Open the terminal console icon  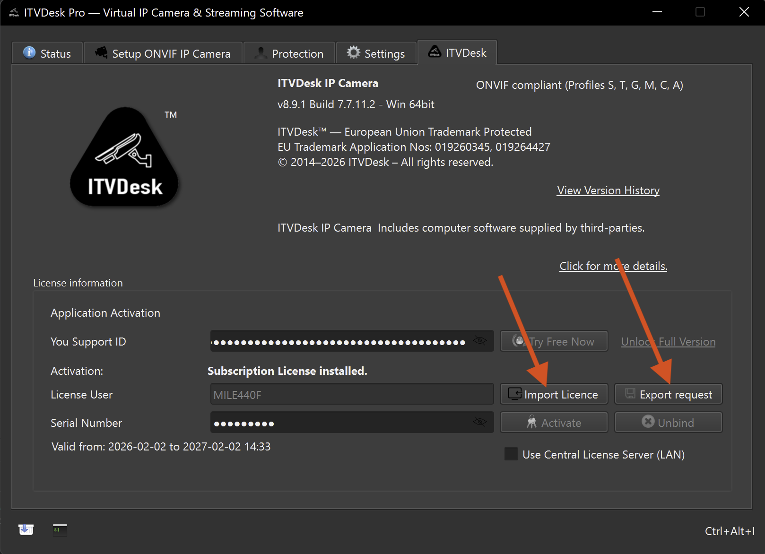click(60, 529)
